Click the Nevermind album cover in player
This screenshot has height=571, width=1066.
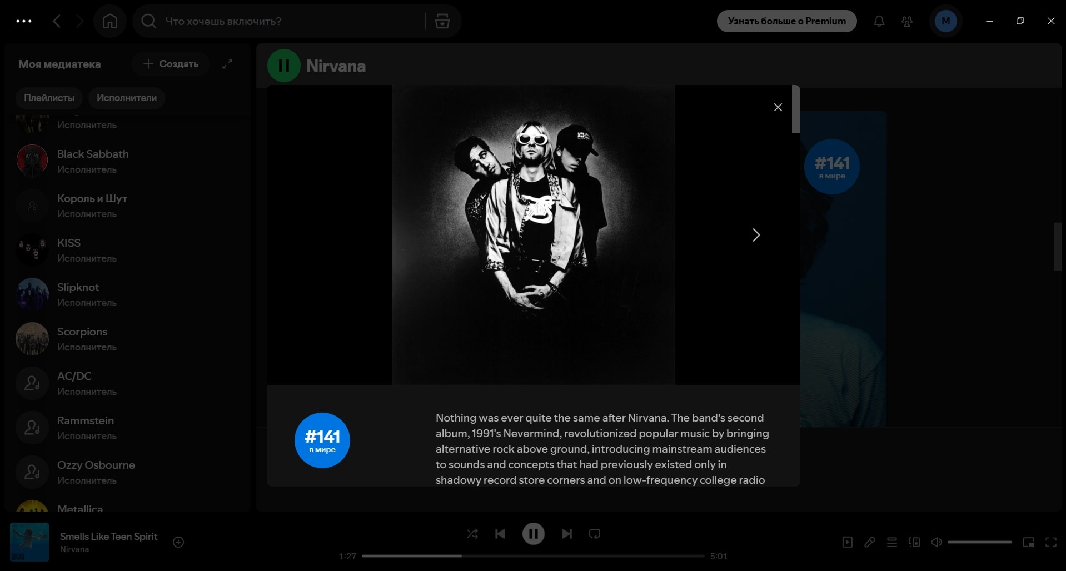(x=29, y=542)
